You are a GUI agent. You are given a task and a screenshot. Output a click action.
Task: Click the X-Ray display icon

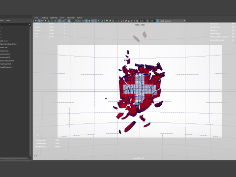click(126, 21)
